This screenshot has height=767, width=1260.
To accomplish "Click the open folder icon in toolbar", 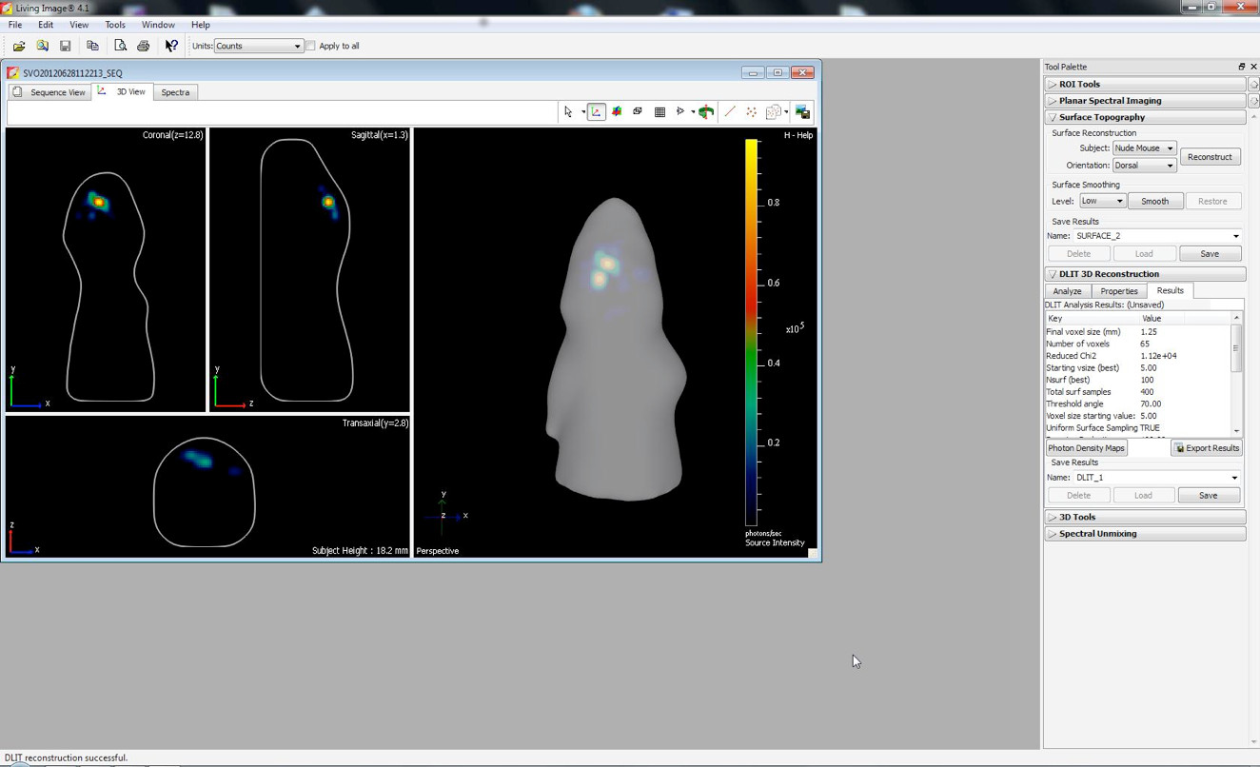I will [x=19, y=46].
